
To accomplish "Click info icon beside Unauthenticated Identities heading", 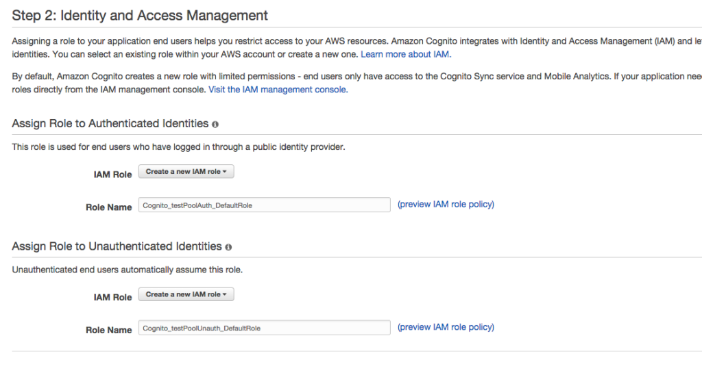I will [228, 247].
